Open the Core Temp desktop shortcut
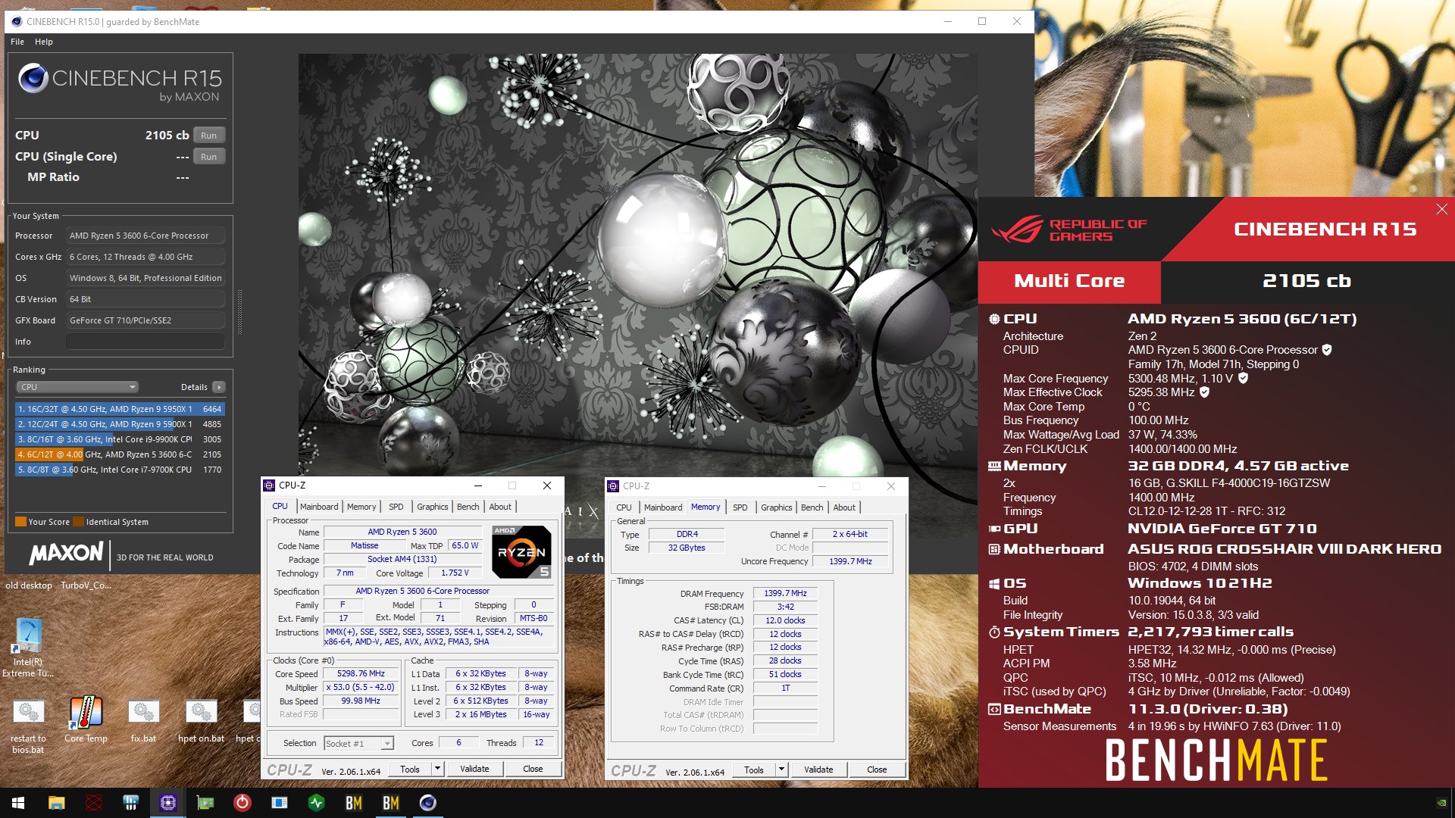The image size is (1455, 818). (86, 720)
